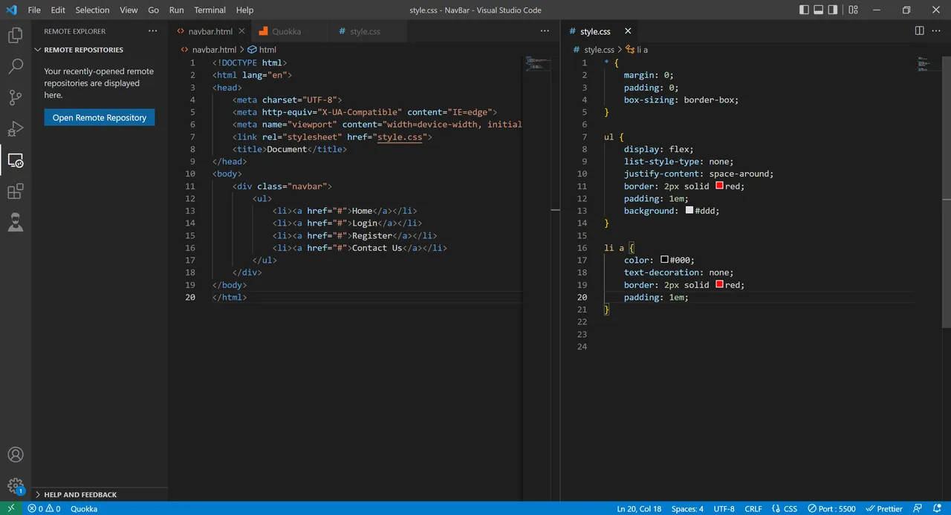The height and width of the screenshot is (515, 951).
Task: Open Source Control view
Action: (16, 97)
